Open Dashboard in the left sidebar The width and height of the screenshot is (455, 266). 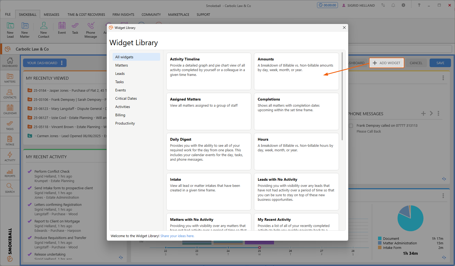click(x=10, y=62)
